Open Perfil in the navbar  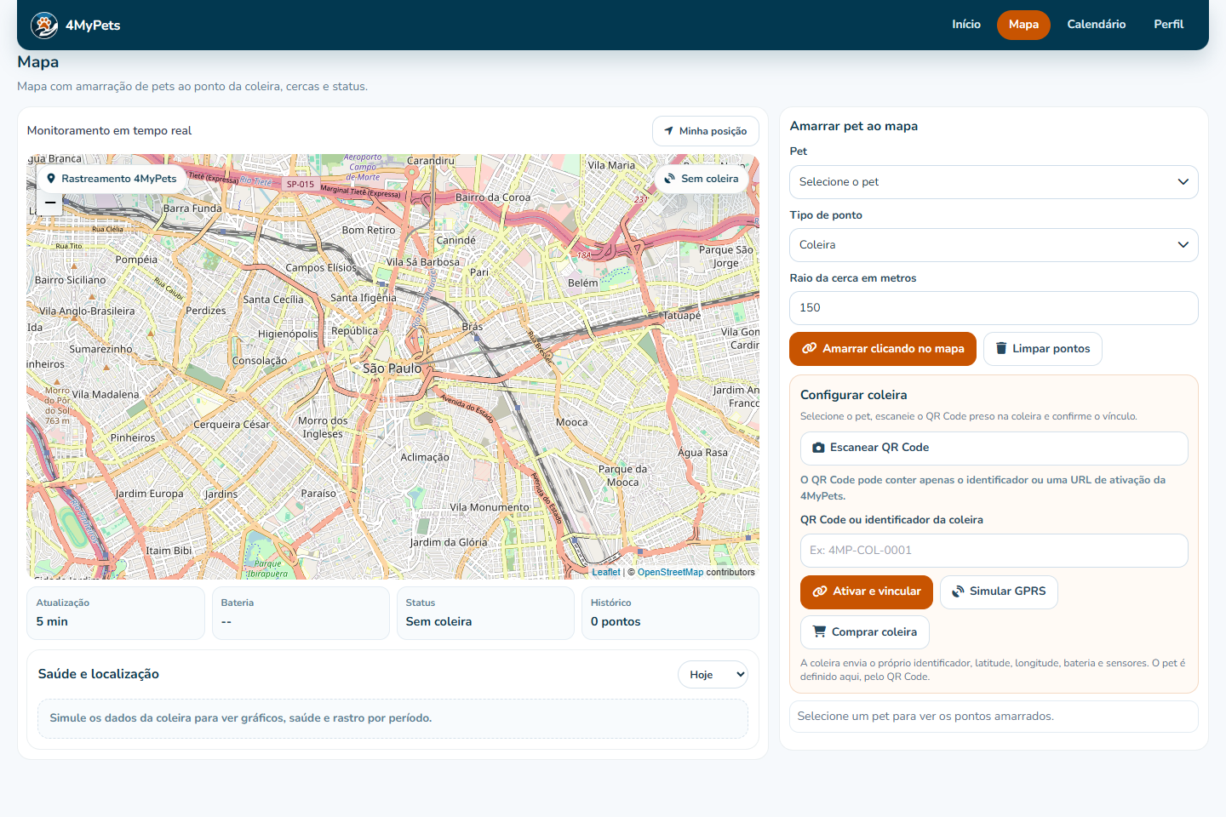pyautogui.click(x=1169, y=25)
